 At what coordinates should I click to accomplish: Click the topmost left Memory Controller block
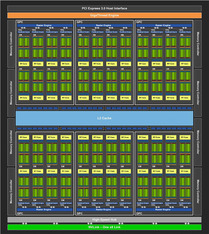coord(11,44)
